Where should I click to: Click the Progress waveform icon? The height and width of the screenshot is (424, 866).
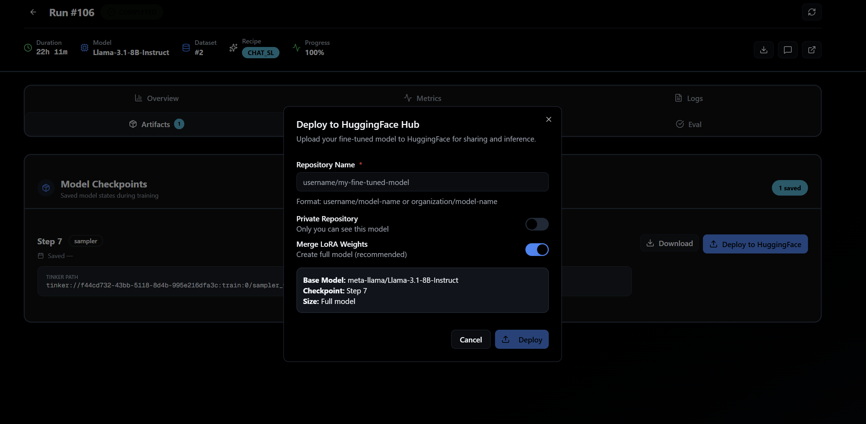click(296, 48)
